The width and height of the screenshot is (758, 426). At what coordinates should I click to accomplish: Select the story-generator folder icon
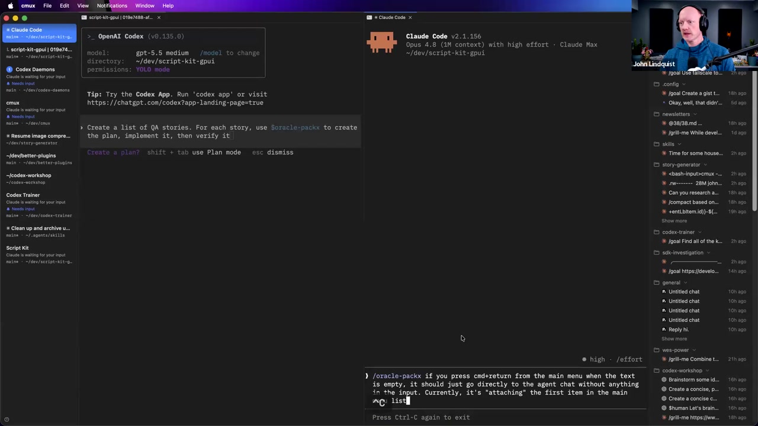point(656,165)
